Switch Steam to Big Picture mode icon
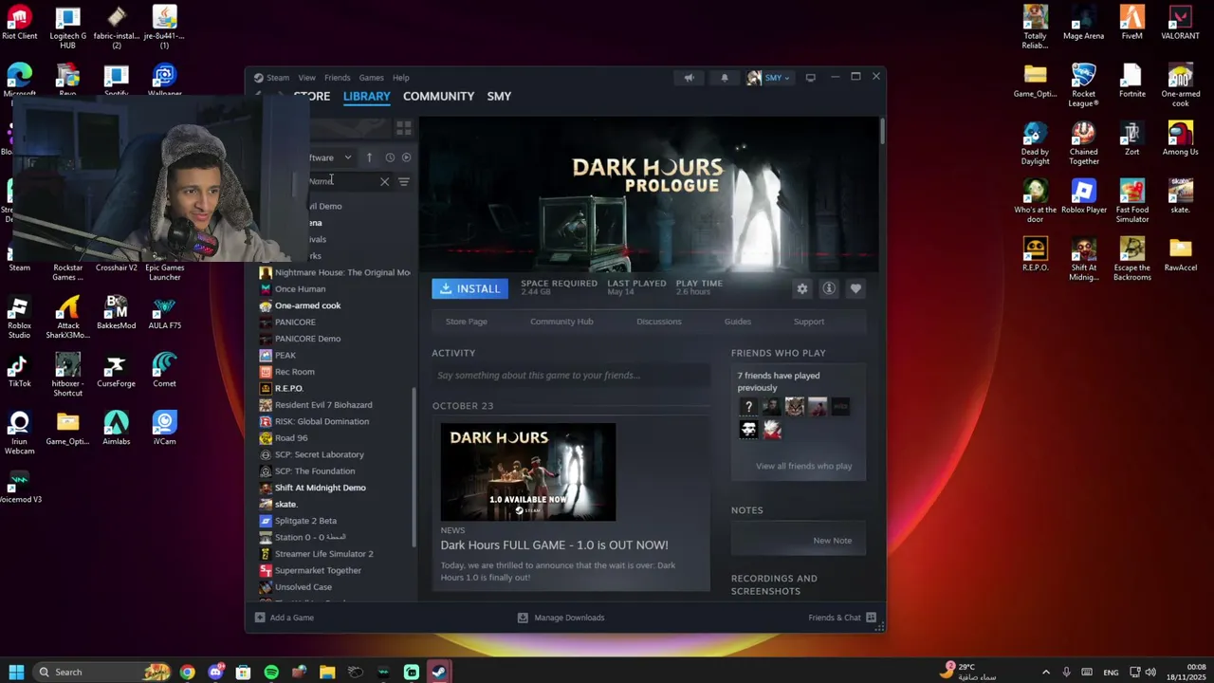Screen dimensions: 1214x683 pyautogui.click(x=810, y=78)
